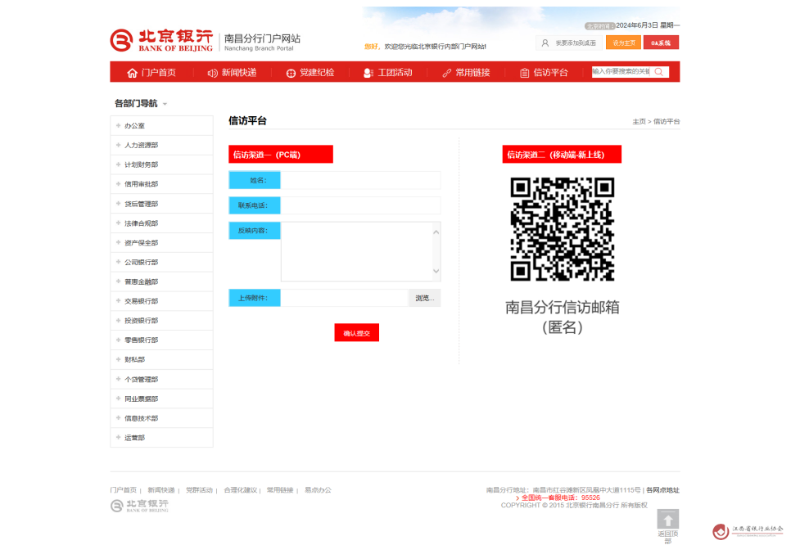Click the grey footer Bank of Beijing logo
The image size is (791, 545).
click(140, 506)
